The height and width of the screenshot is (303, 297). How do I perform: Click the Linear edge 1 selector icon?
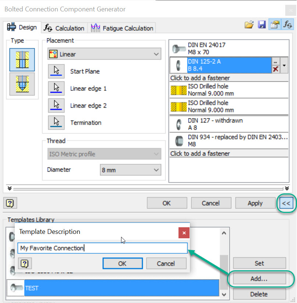point(56,89)
